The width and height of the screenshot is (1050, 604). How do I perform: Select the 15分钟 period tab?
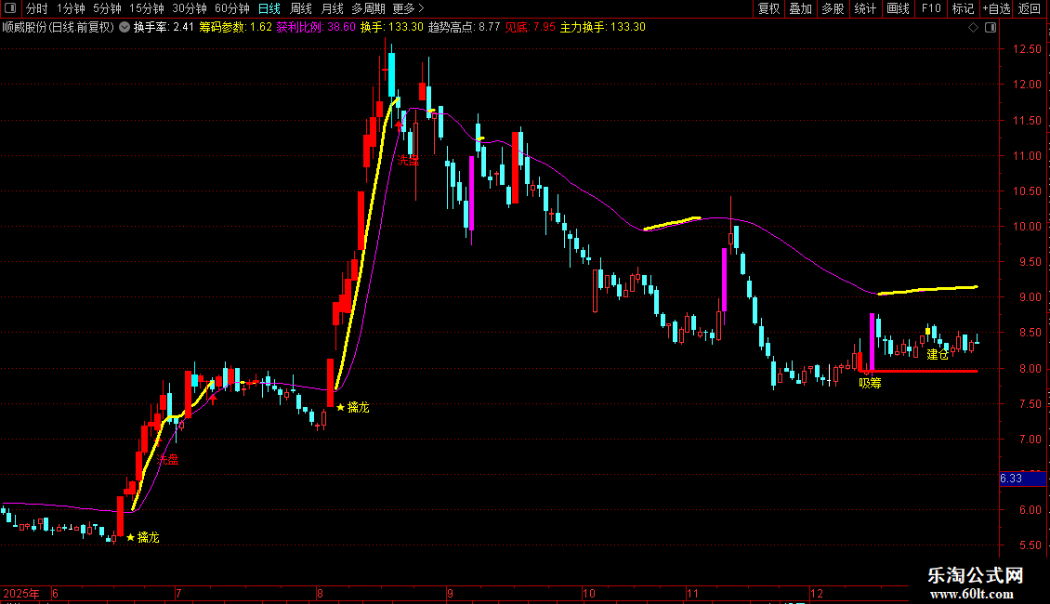pyautogui.click(x=147, y=8)
